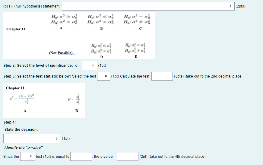Click the Chapter 11 label in hypothesis image
263x165 pixels.
pyautogui.click(x=16, y=29)
